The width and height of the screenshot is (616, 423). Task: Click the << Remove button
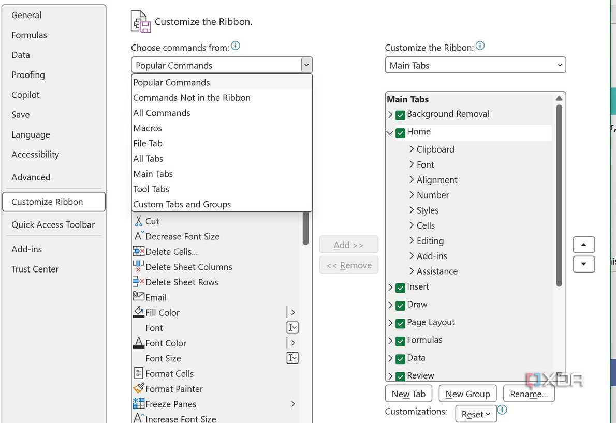click(349, 265)
